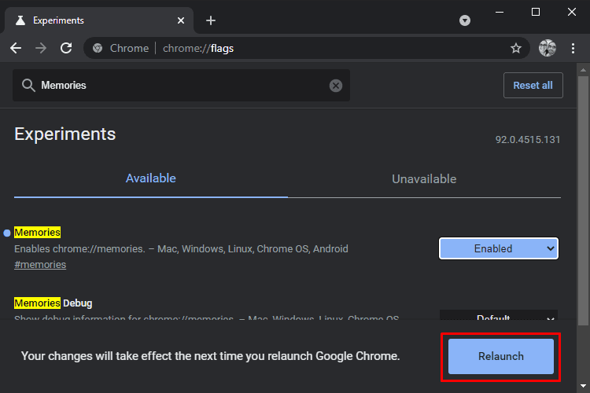Click the Chrome site info icon
Screen dimensions: 590x393
pos(98,48)
